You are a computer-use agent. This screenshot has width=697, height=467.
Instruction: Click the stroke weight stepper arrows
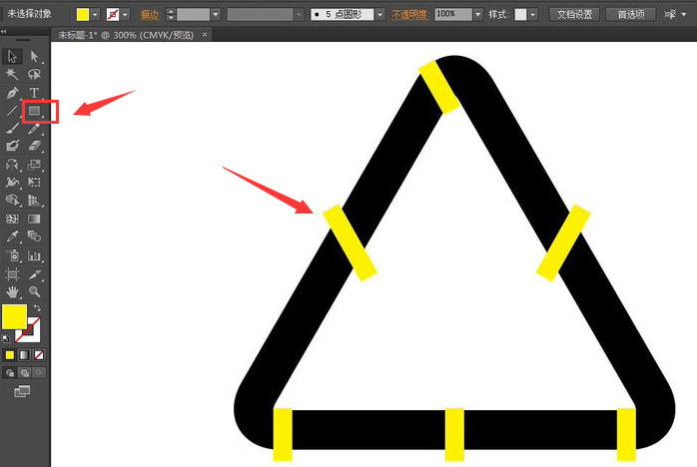point(171,15)
